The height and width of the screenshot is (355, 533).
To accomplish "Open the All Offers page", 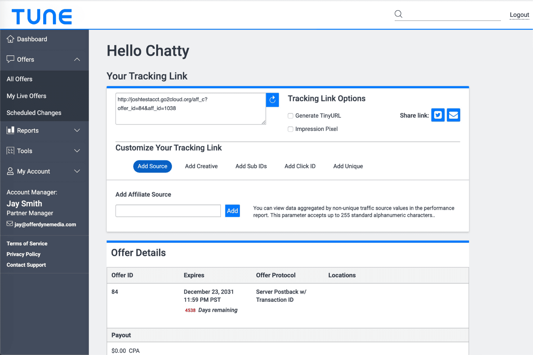I will tap(19, 79).
